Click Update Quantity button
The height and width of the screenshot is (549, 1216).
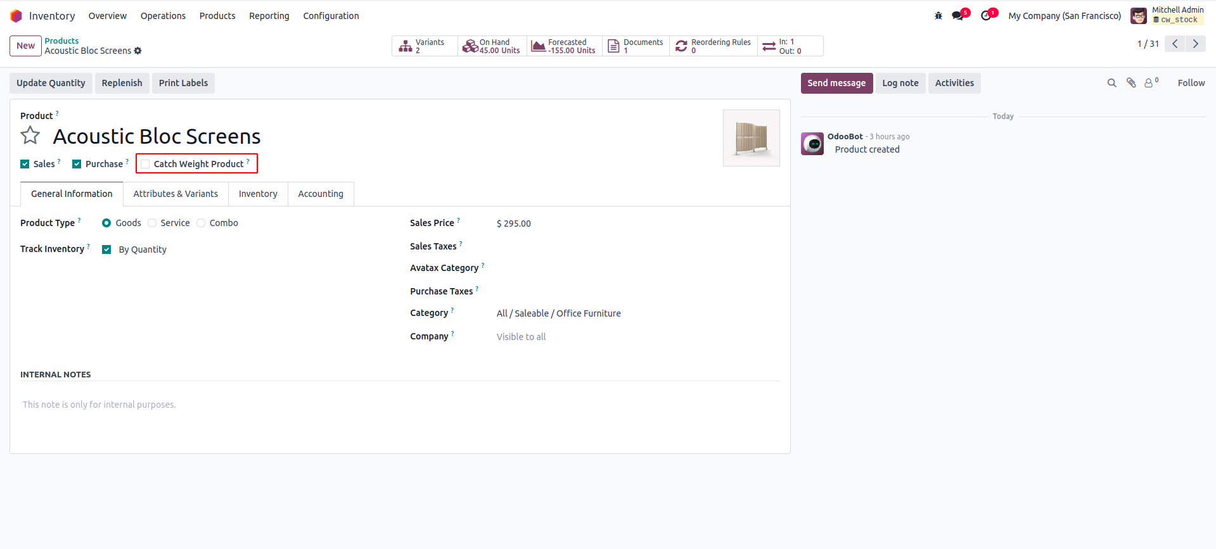[51, 83]
